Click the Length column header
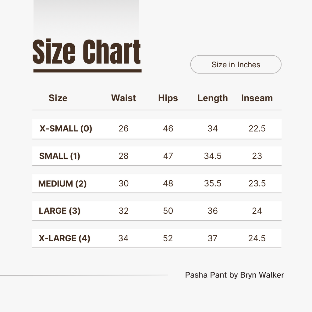Screen dimensions: 312x312 [x=212, y=98]
